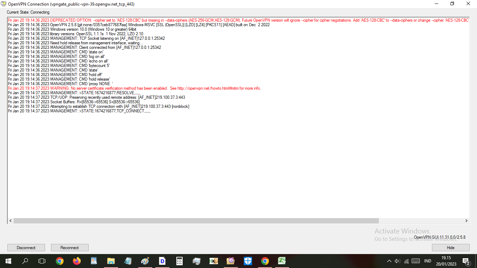Open the IND language selector
The height and width of the screenshot is (268, 477).
(427, 261)
